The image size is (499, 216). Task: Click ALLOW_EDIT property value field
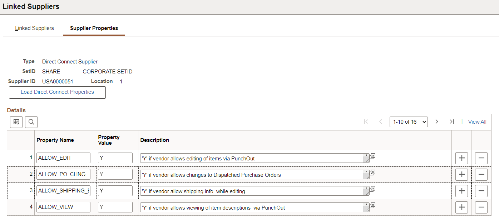[115, 158]
